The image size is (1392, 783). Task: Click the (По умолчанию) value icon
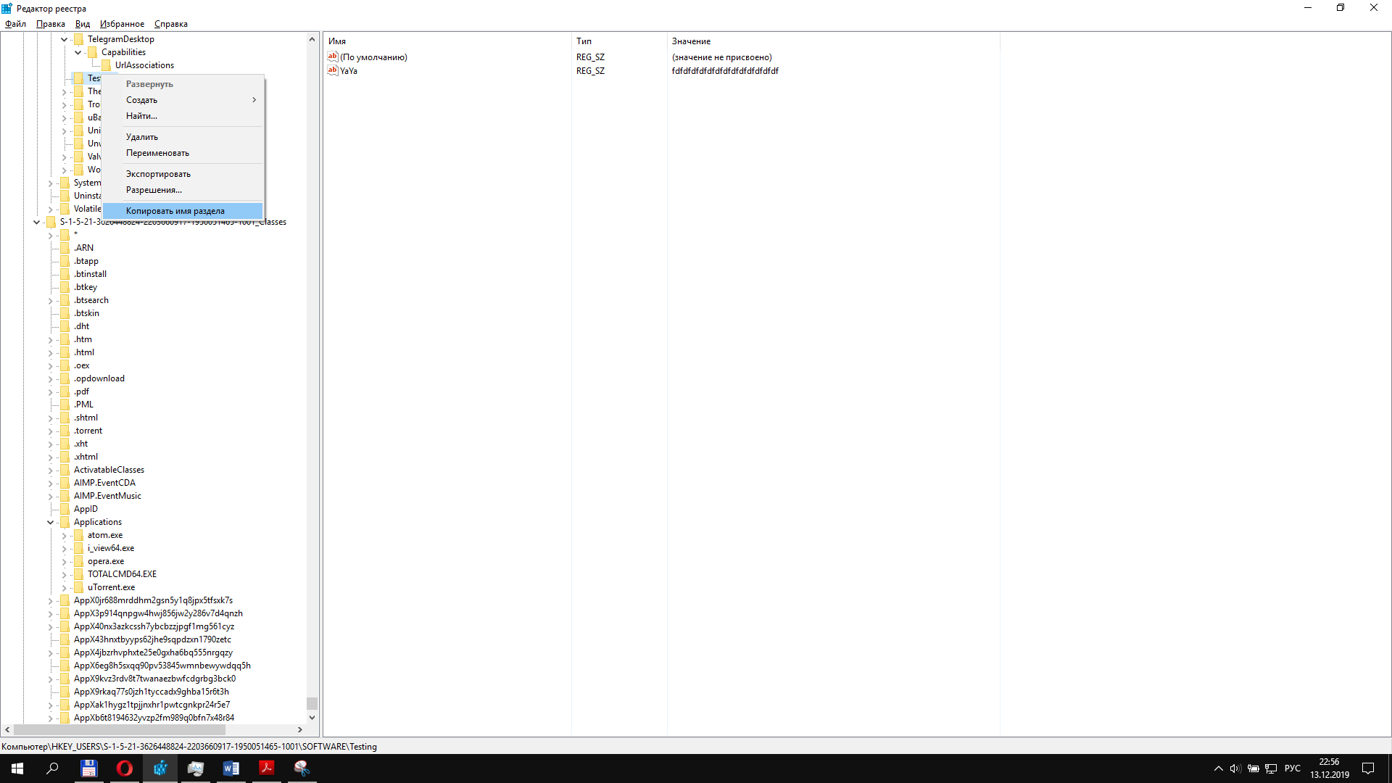pyautogui.click(x=333, y=57)
